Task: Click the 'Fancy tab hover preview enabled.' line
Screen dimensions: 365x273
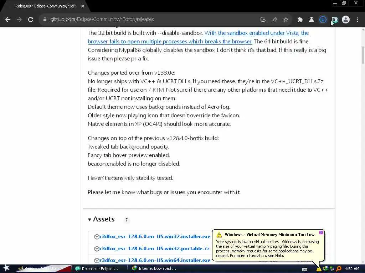Action: [x=129, y=155]
